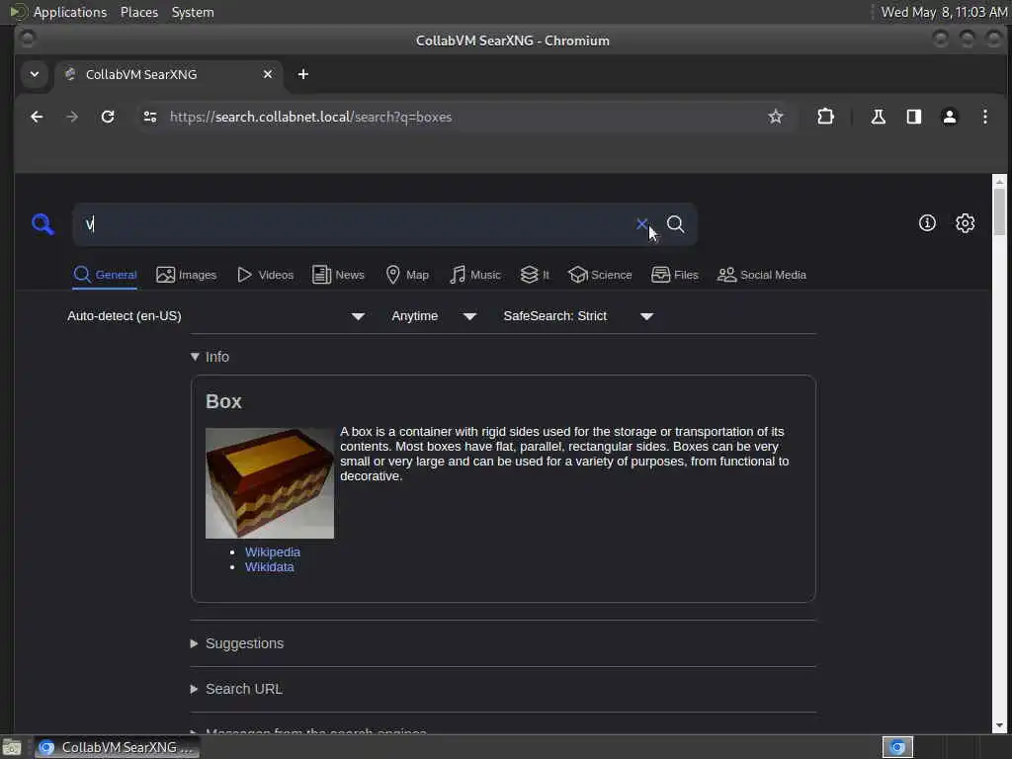Click the show desktop icon in the bottom panel
The height and width of the screenshot is (759, 1012).
point(12,747)
